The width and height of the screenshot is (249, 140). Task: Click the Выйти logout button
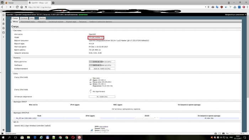42,18
